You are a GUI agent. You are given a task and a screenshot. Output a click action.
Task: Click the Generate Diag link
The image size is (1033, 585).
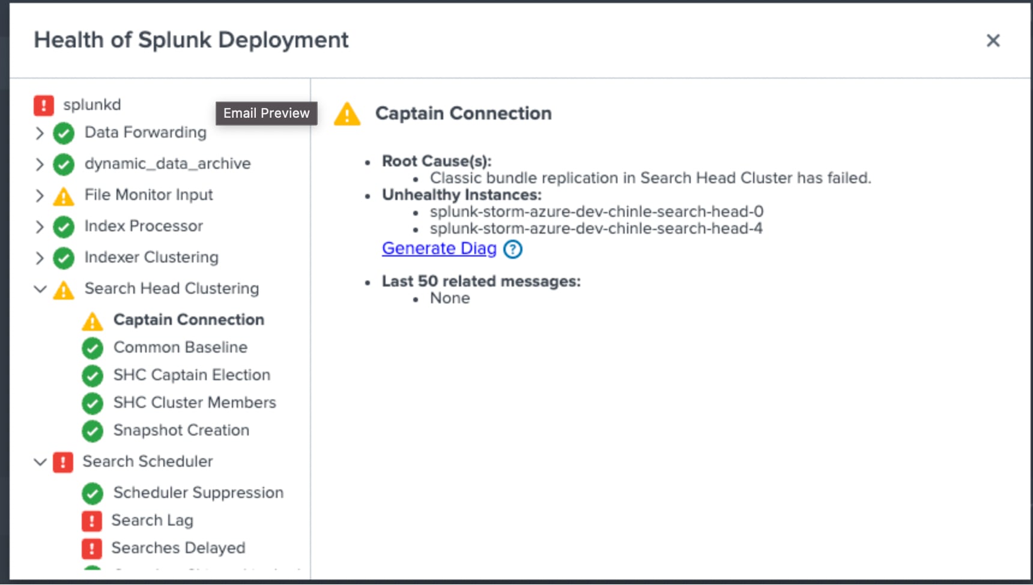[439, 248]
